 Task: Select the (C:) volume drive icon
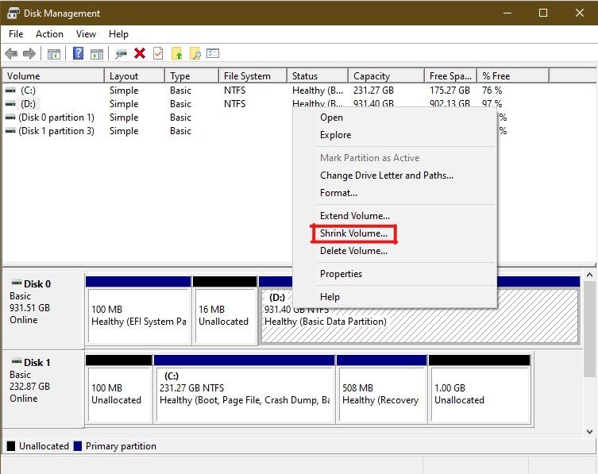(x=10, y=91)
